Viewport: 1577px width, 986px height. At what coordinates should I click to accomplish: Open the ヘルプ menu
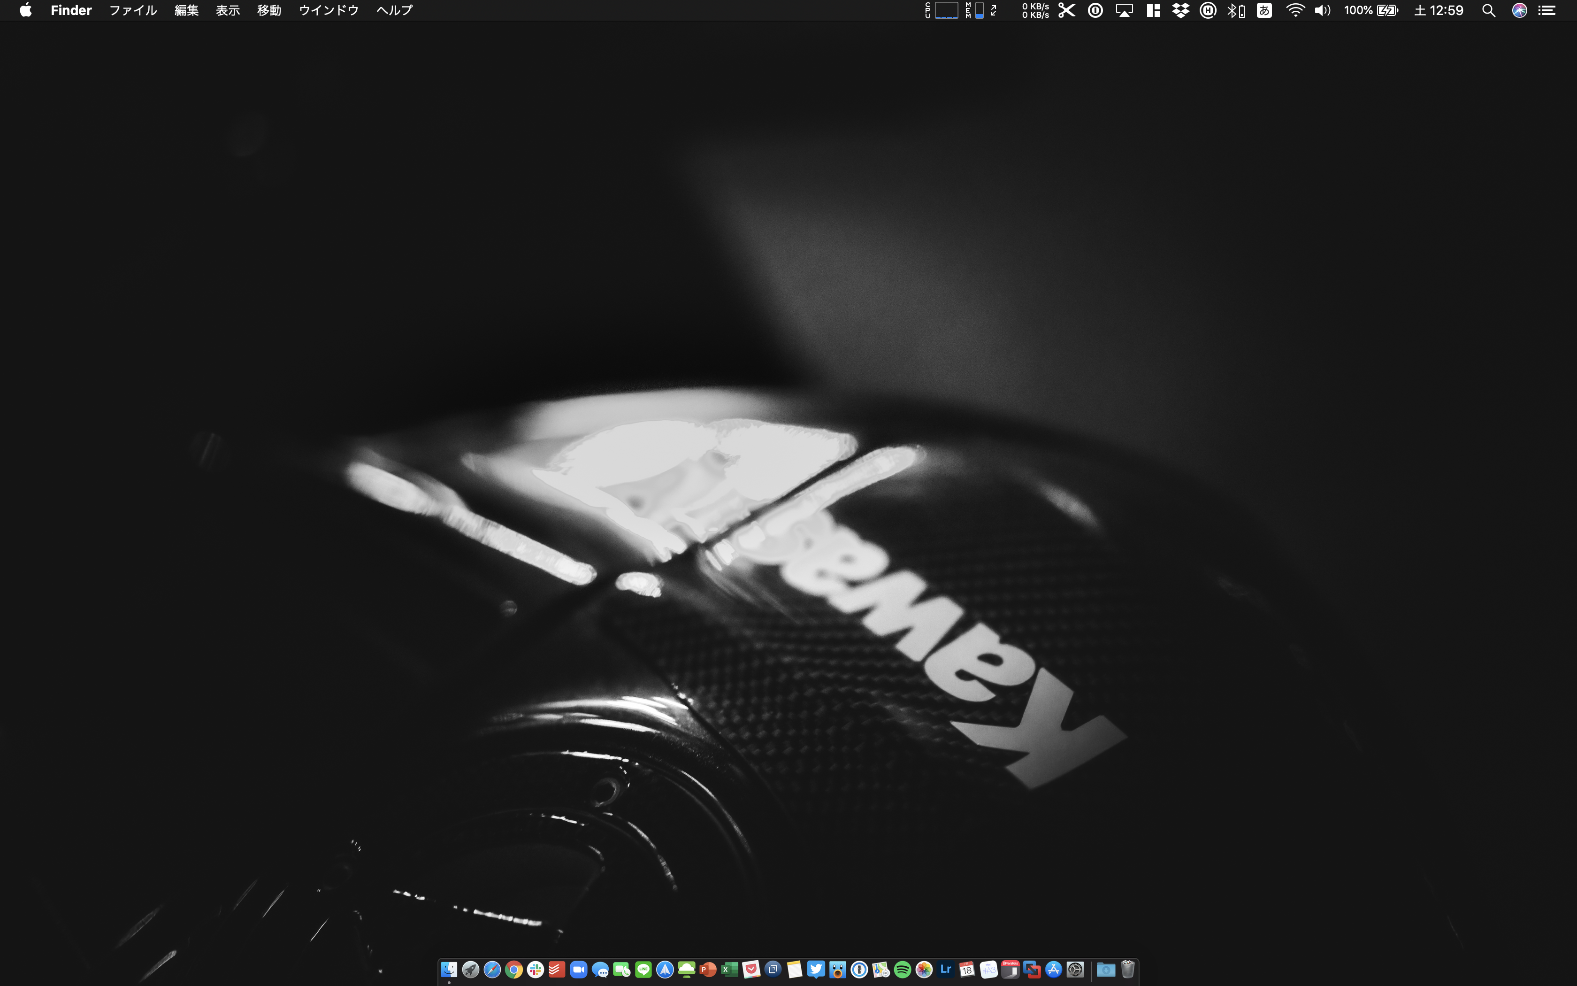coord(394,10)
